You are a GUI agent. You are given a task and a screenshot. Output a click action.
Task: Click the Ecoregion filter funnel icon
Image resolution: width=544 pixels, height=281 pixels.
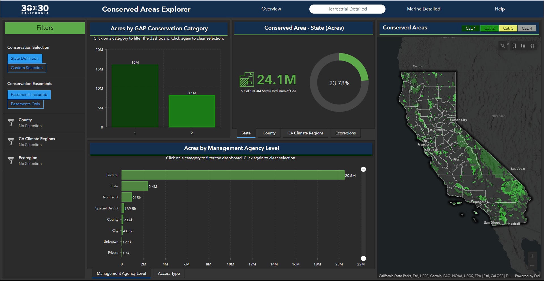[x=11, y=161]
